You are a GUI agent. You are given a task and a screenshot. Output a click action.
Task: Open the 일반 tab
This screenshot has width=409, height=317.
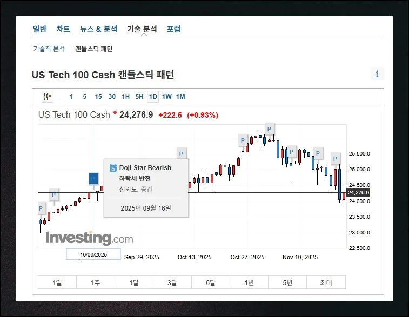click(x=39, y=29)
